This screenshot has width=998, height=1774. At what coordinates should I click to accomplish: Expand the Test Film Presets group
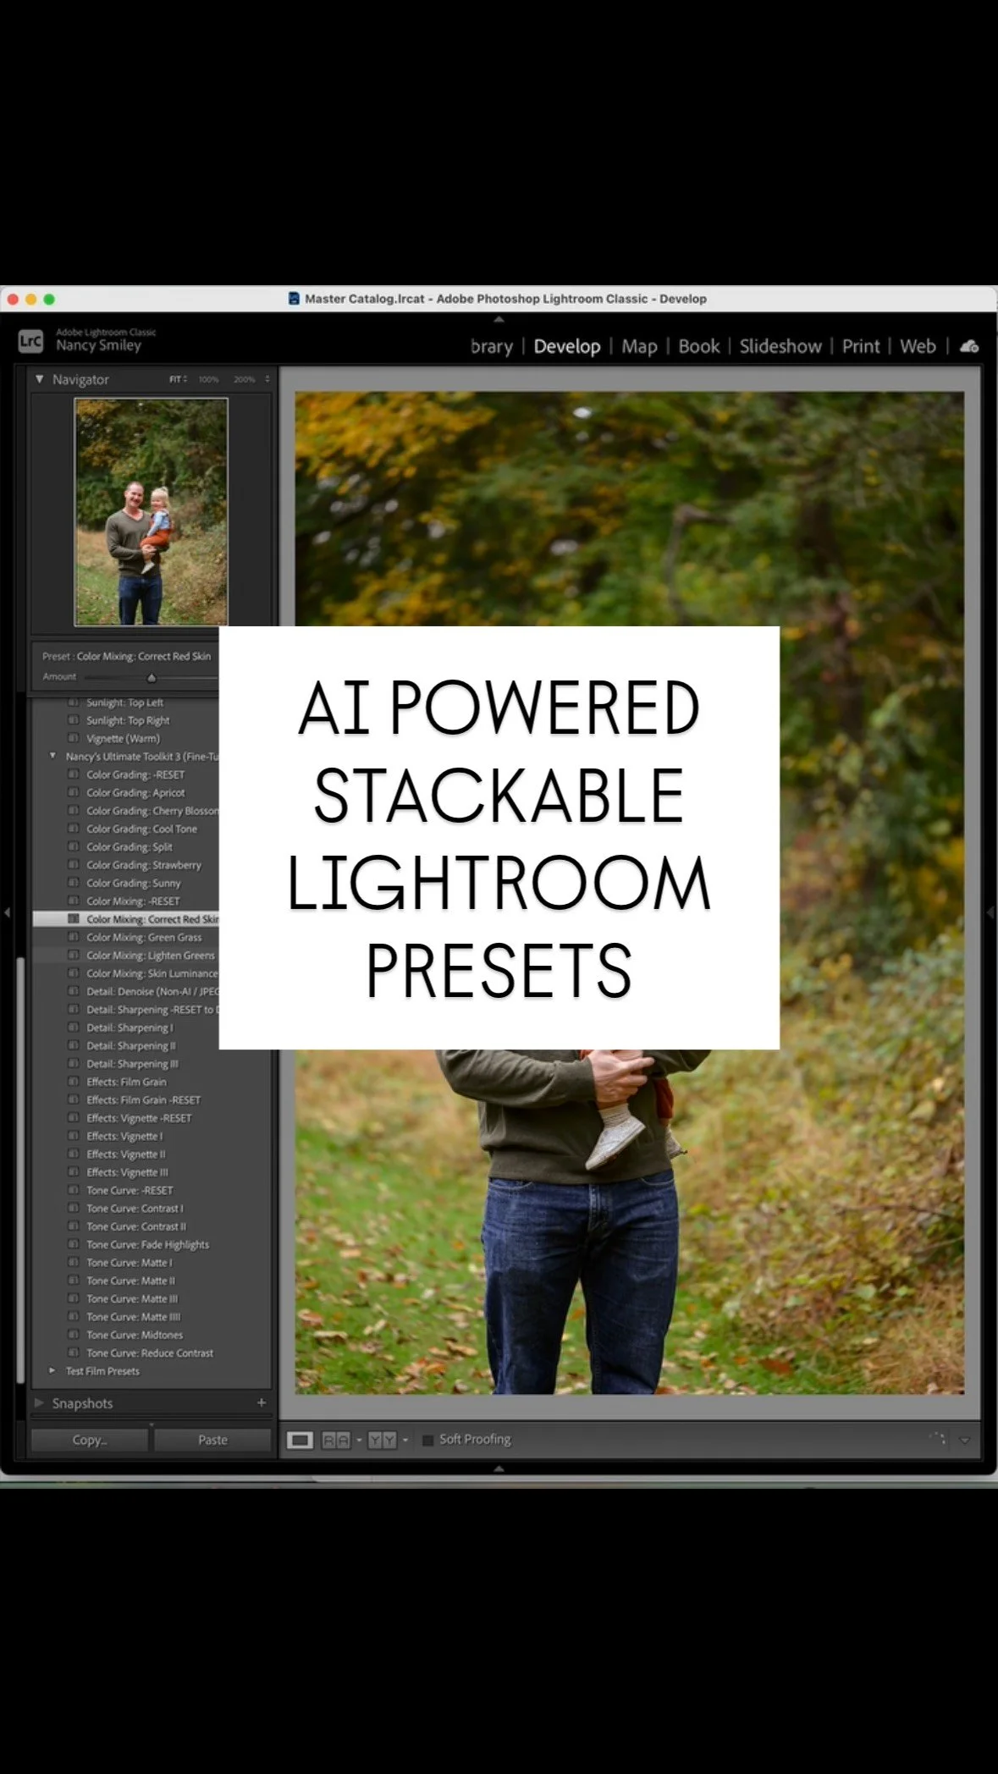click(52, 1370)
